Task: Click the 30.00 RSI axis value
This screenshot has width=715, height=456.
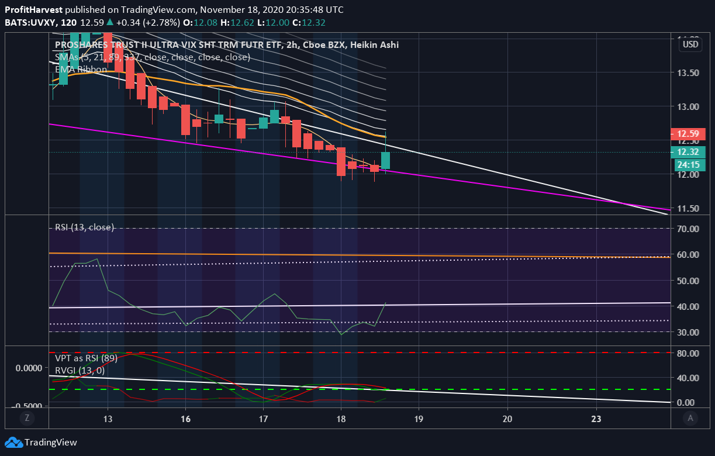Action: [x=688, y=332]
